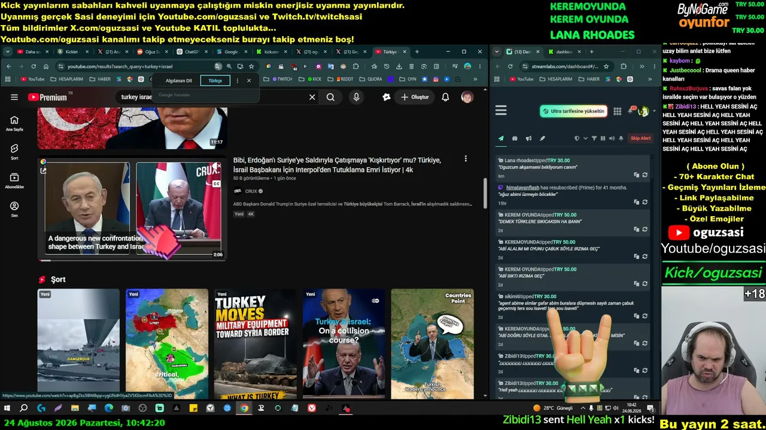This screenshot has width=766, height=430.
Task: Click the CRUX video preview progress bar
Action: point(132,260)
